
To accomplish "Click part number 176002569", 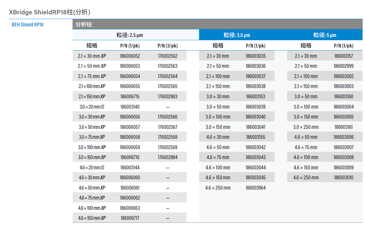I will [x=168, y=147].
